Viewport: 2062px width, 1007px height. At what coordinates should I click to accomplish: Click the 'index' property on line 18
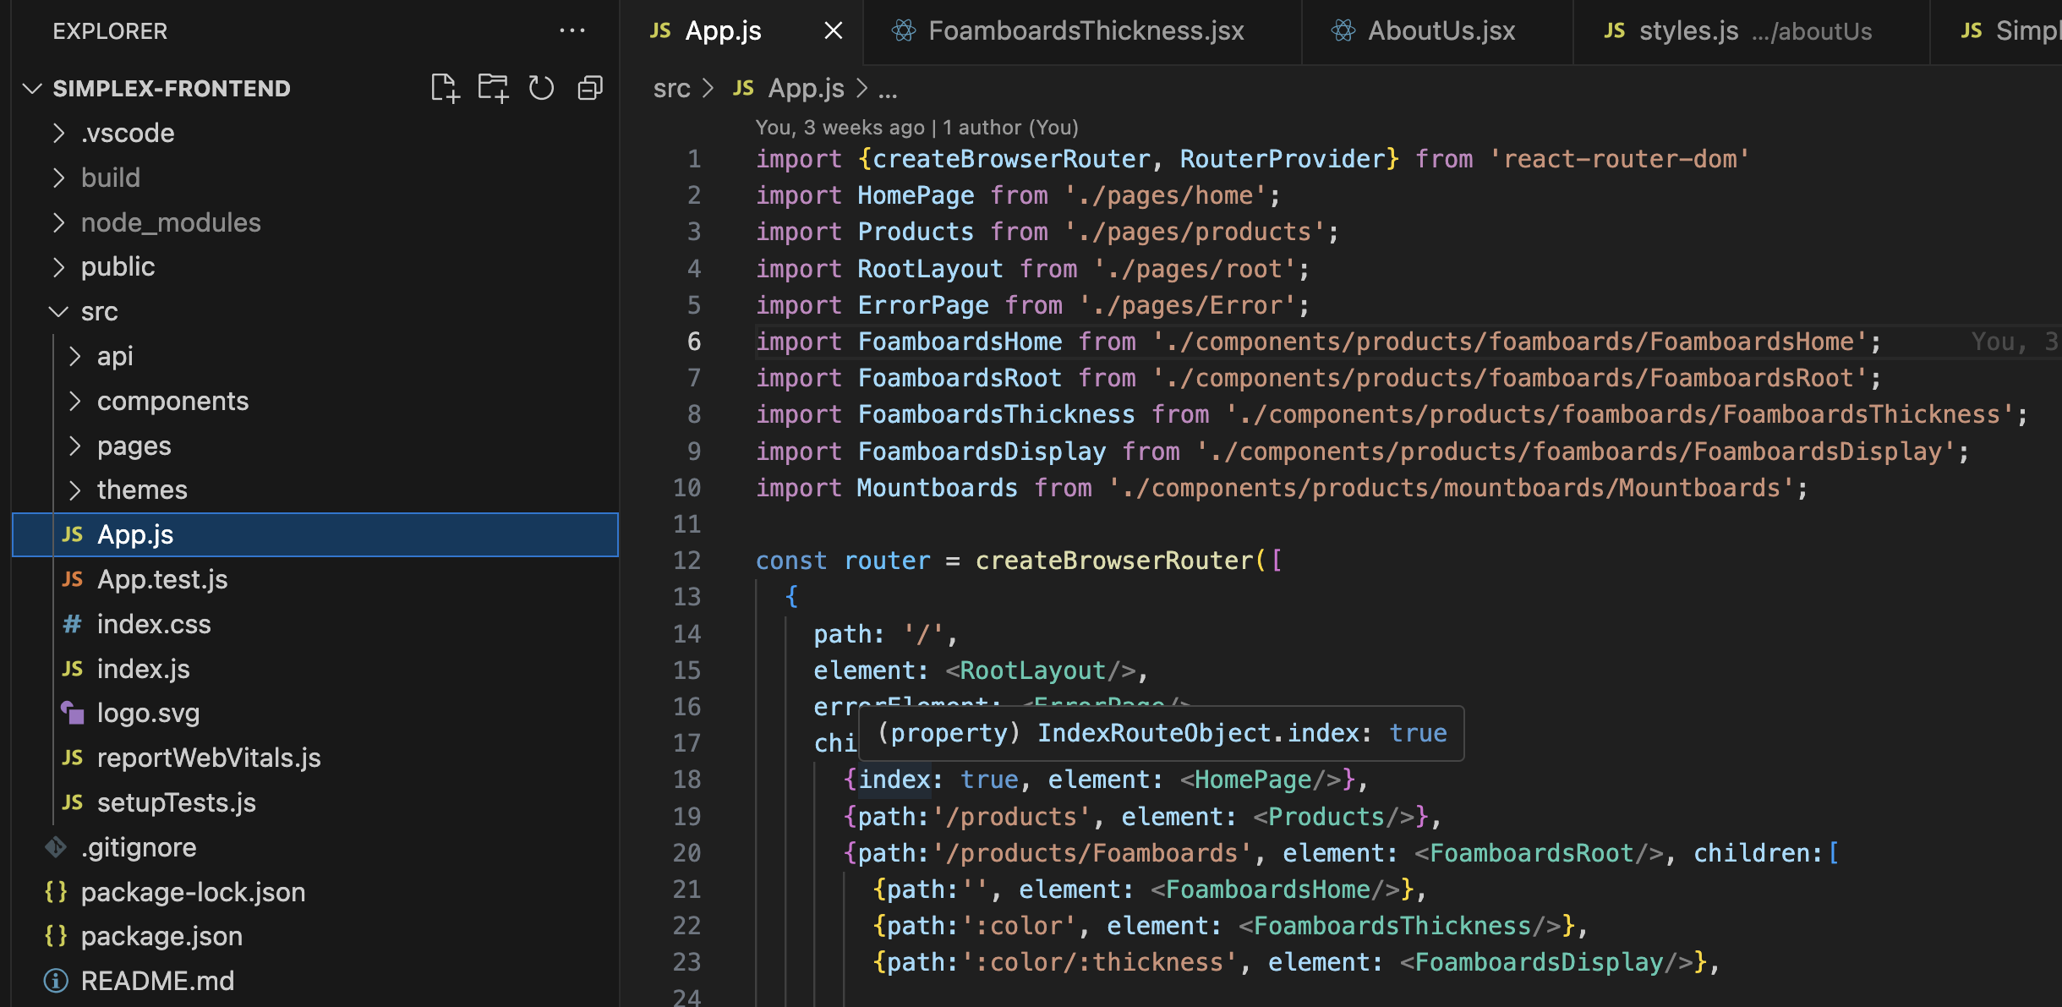(x=894, y=780)
